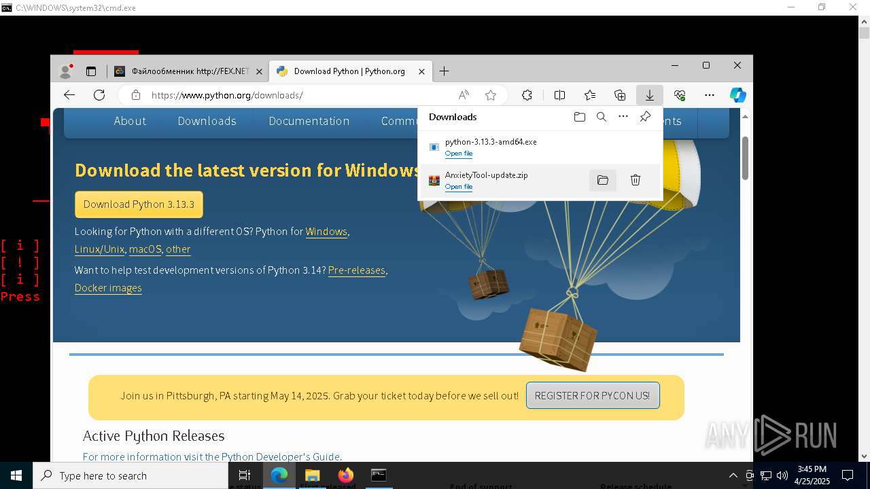
Task: Open the notifications center icon
Action: pos(848,475)
